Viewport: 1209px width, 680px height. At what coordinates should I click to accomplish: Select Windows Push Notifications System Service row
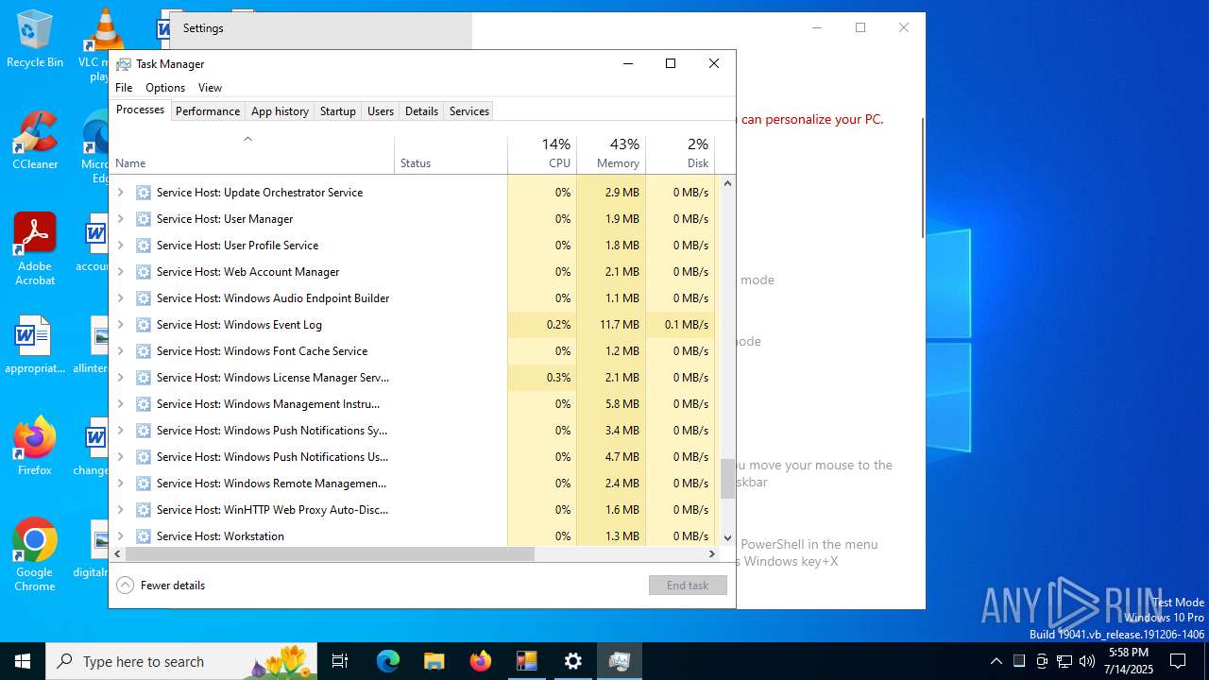412,431
